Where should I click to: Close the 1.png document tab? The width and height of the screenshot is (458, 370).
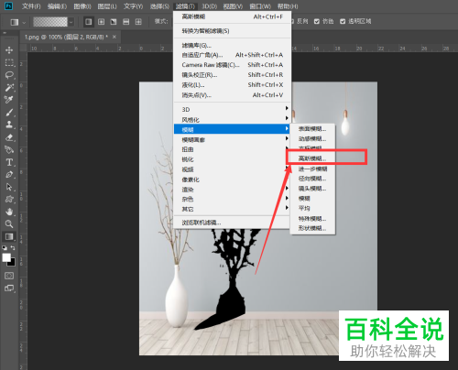point(114,37)
